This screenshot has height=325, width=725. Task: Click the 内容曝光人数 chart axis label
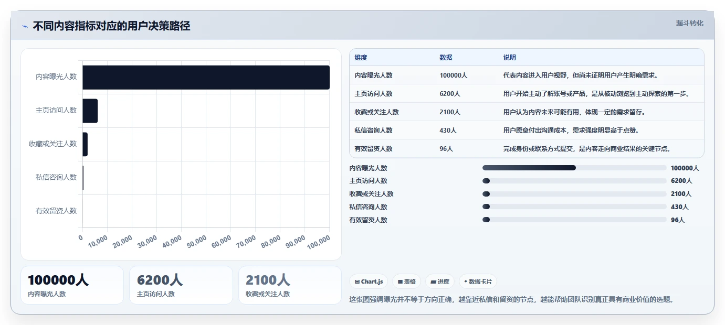coord(56,77)
